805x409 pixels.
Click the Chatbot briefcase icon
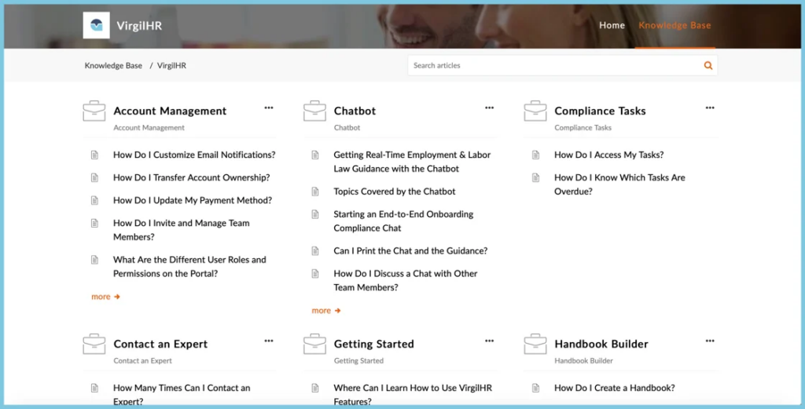coord(314,111)
